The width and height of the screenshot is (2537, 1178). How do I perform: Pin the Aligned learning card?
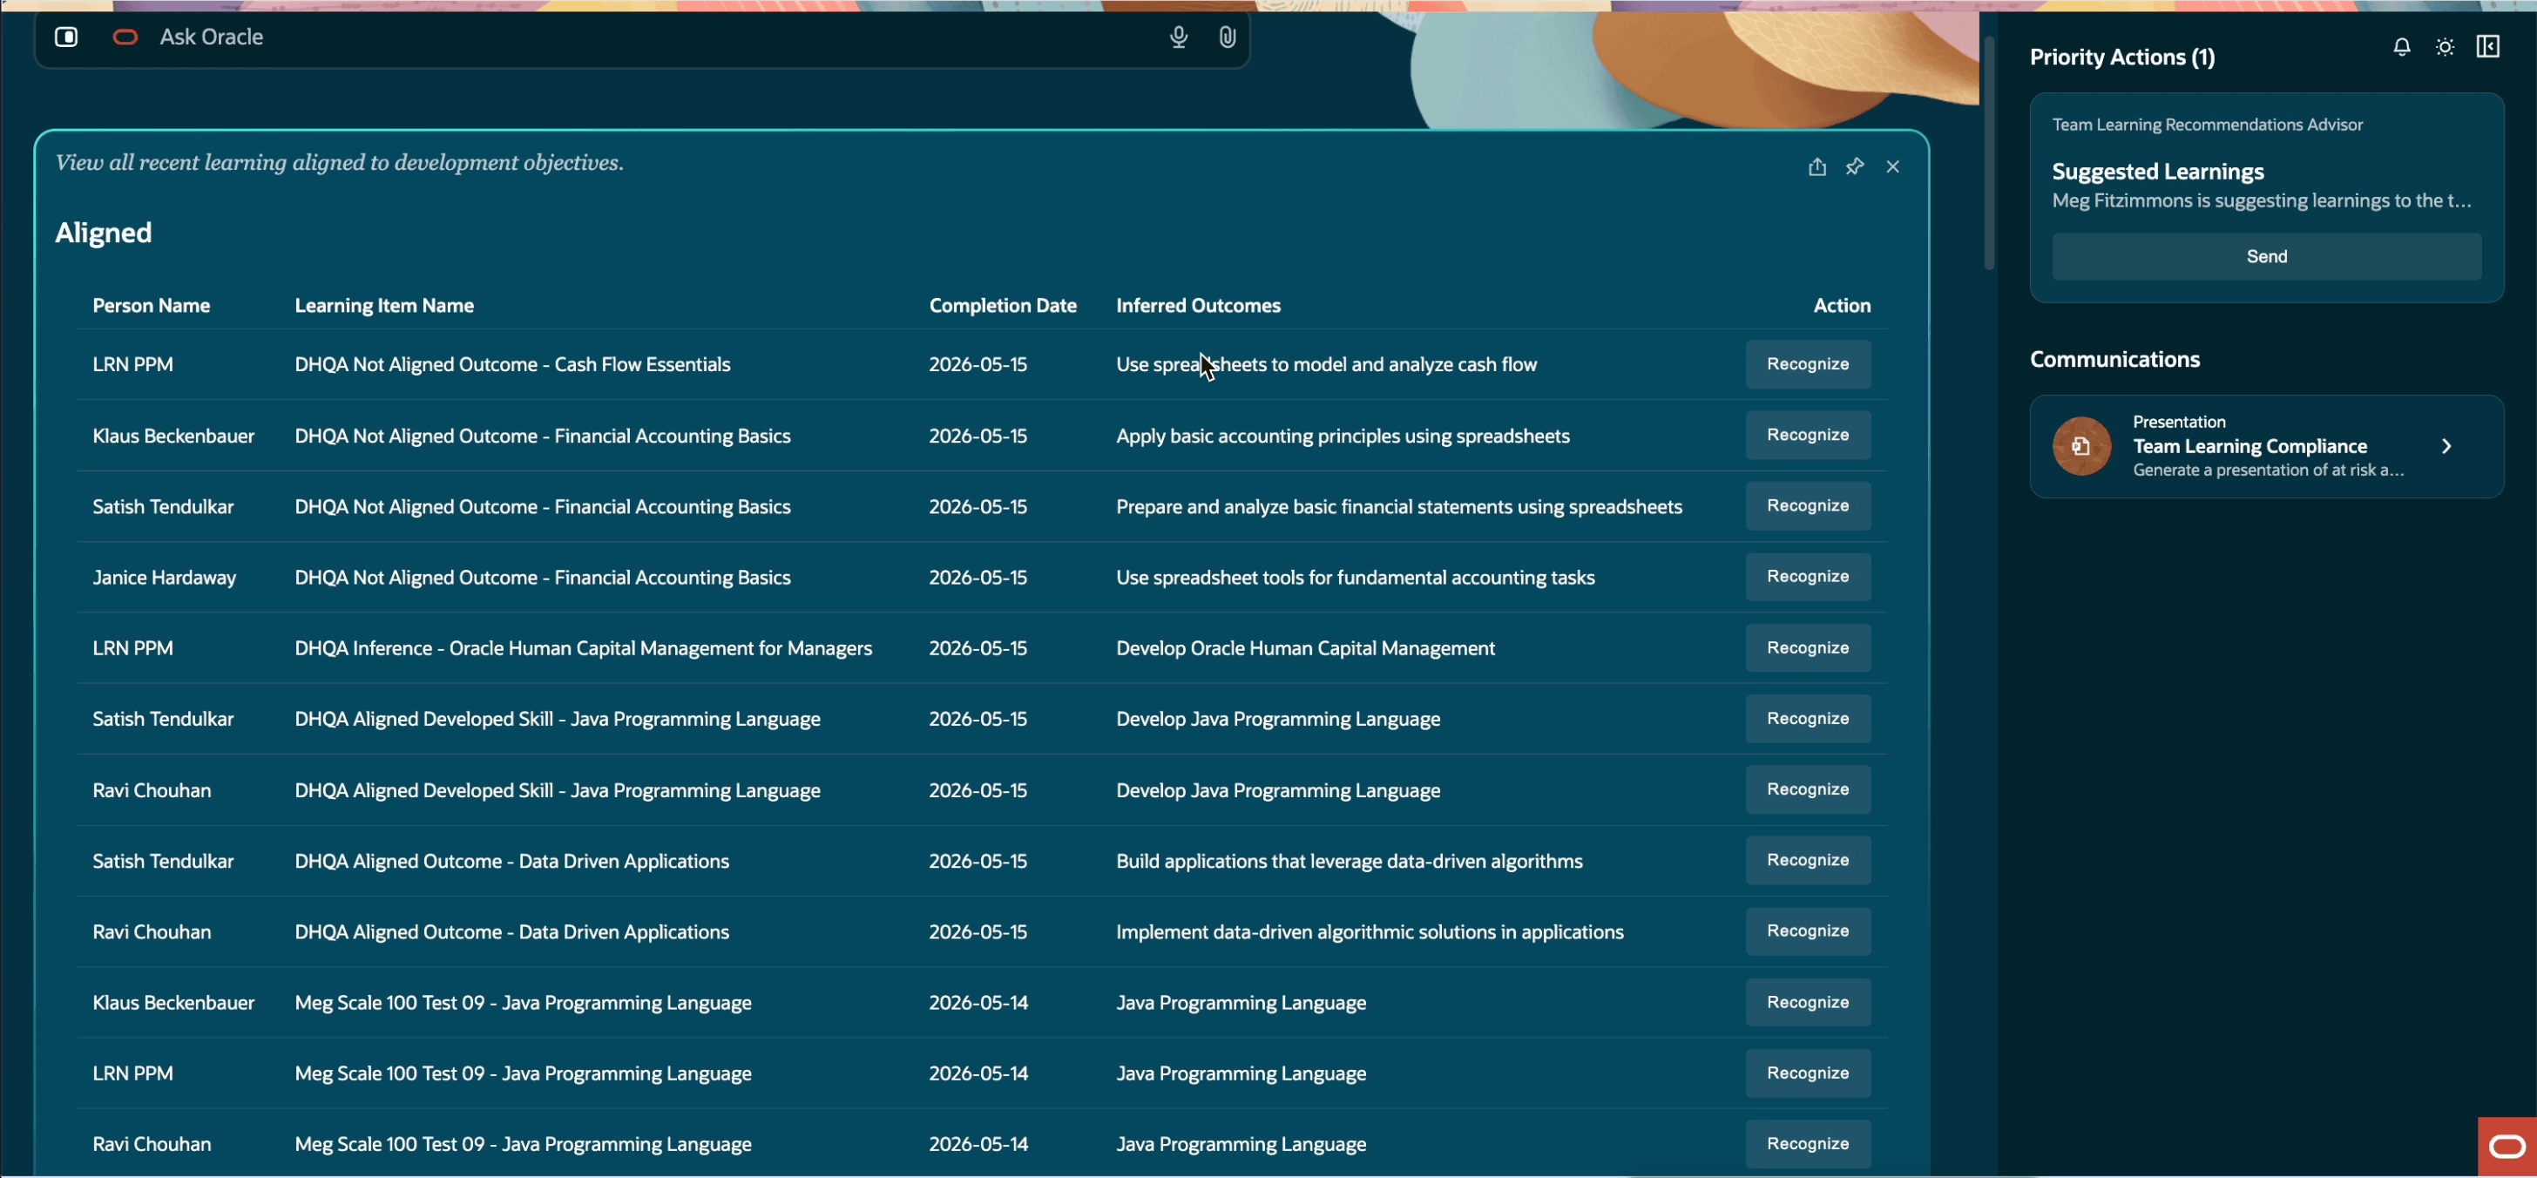click(x=1855, y=166)
